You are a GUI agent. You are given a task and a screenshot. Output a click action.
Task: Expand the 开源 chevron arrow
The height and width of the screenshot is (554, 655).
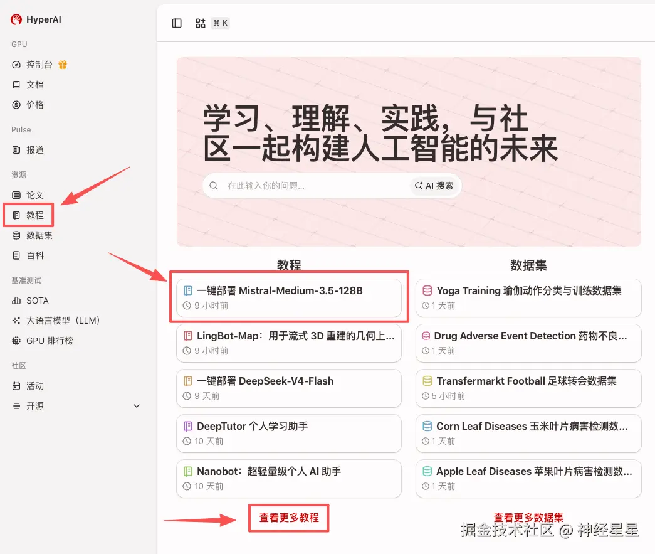tap(137, 406)
